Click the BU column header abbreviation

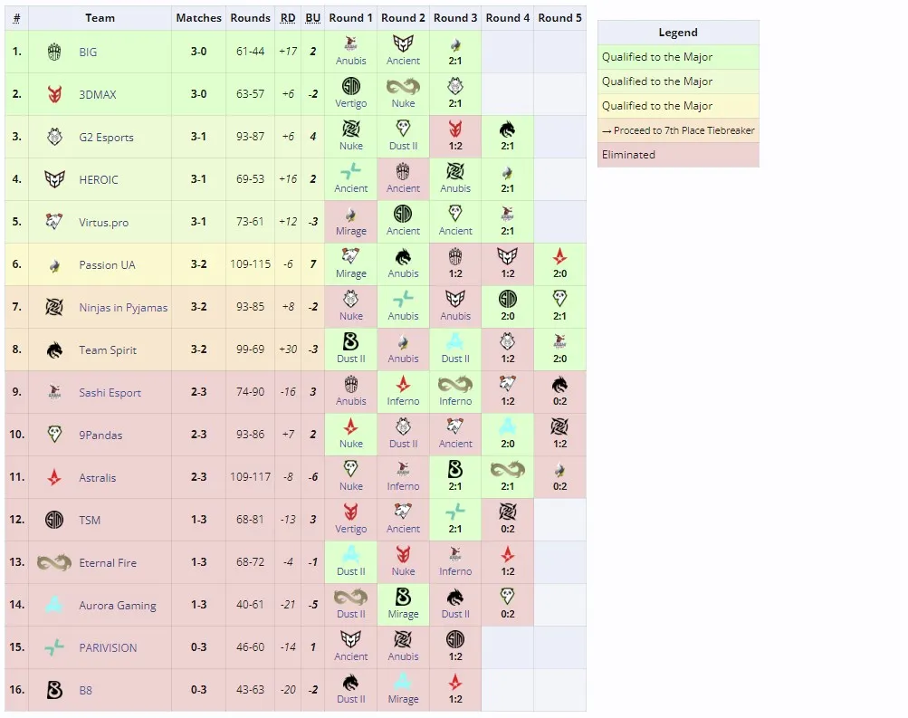pyautogui.click(x=312, y=18)
